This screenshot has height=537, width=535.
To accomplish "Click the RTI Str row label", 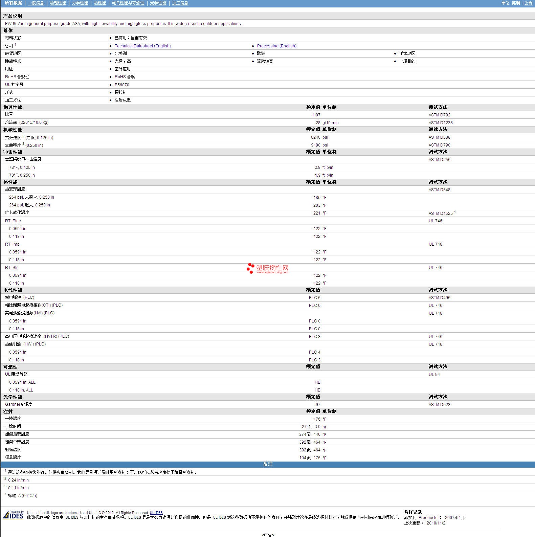I will pos(11,268).
